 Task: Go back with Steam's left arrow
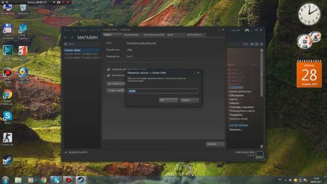pos(66,37)
